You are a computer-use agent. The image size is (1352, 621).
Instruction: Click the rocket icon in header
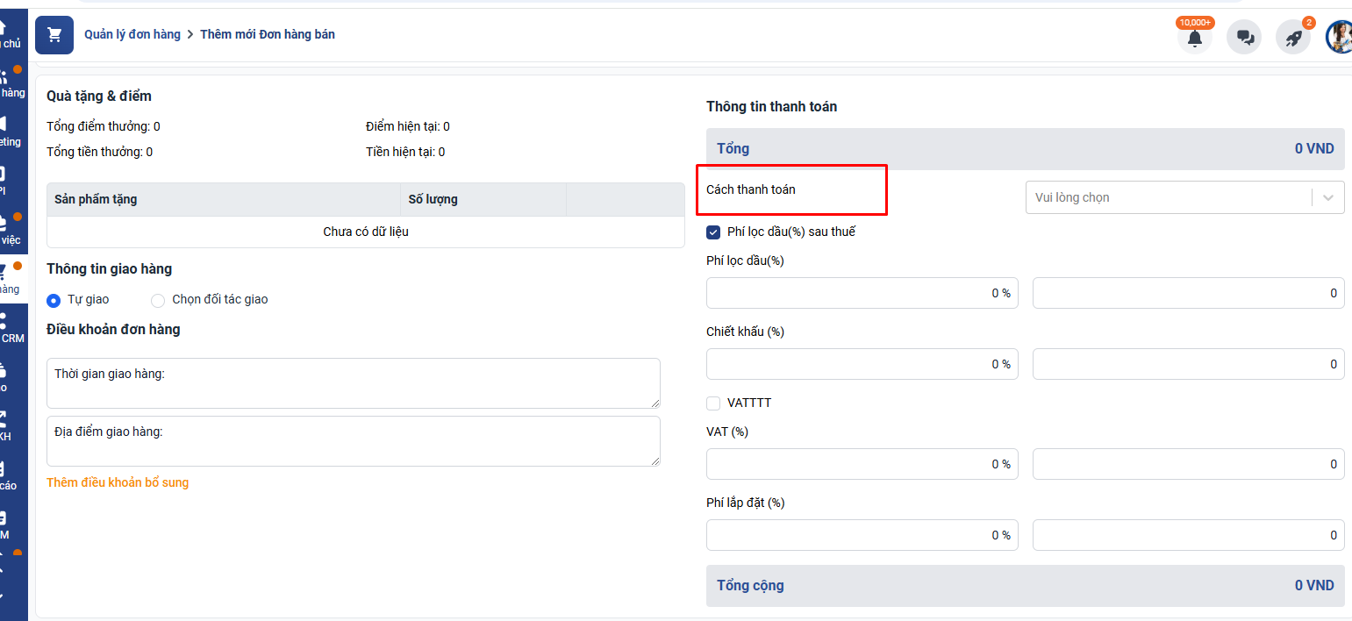[1292, 38]
